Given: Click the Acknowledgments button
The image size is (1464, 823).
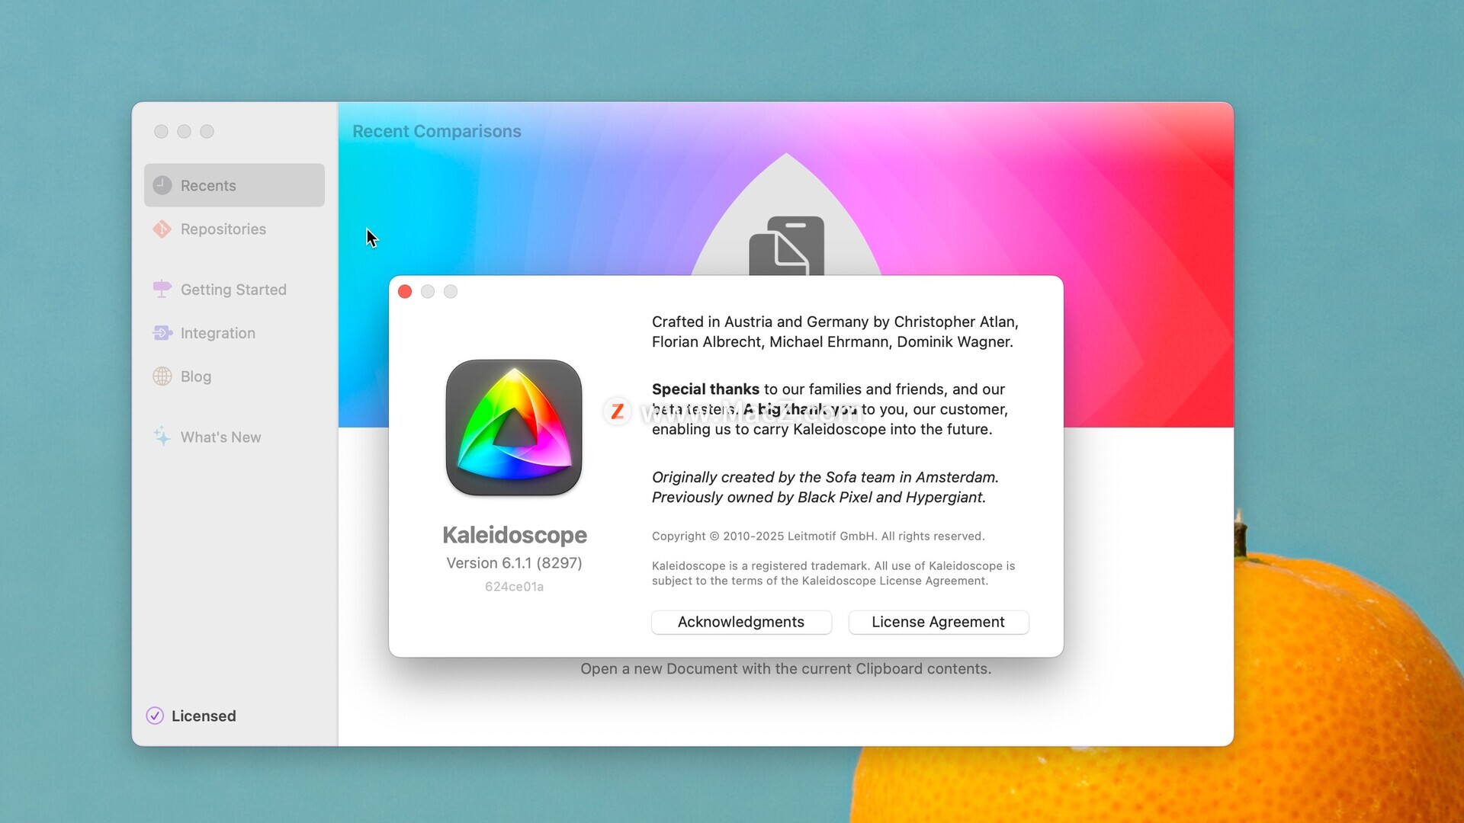Looking at the screenshot, I should (741, 622).
